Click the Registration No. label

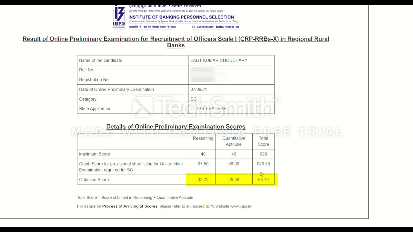(x=94, y=80)
